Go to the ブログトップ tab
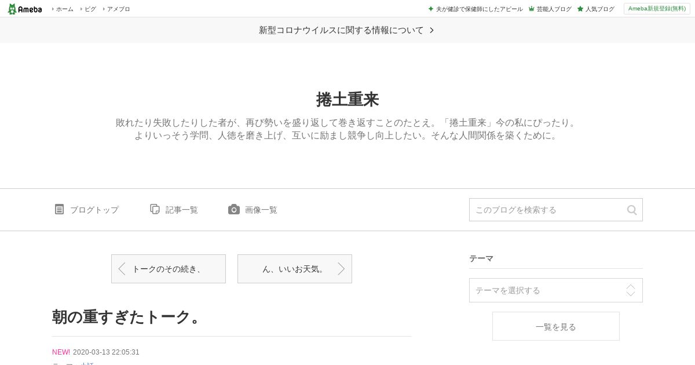Viewport: 695px width, 365px height. pos(94,210)
